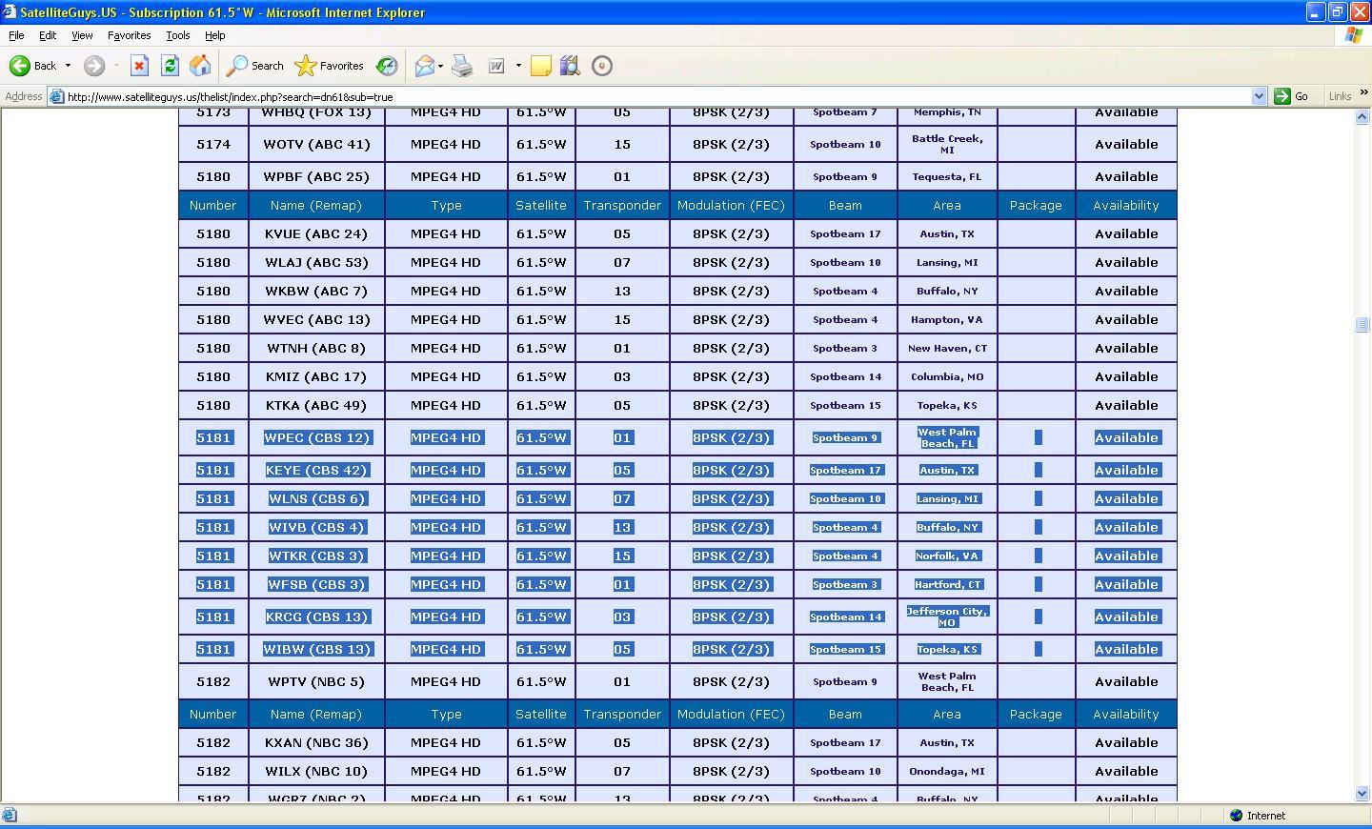Click the Search magnifier button
Image resolution: width=1372 pixels, height=829 pixels.
click(254, 66)
